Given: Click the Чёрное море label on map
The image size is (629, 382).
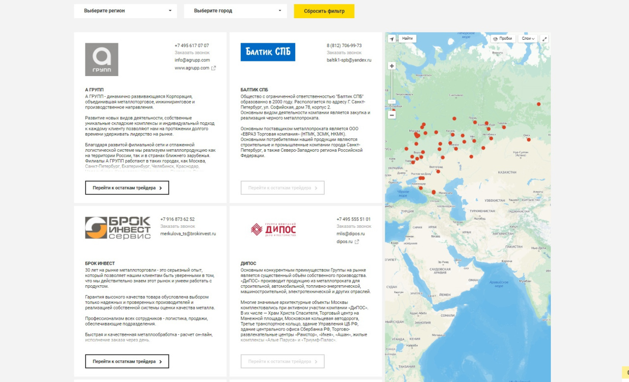Looking at the screenshot, I should pos(403,193).
